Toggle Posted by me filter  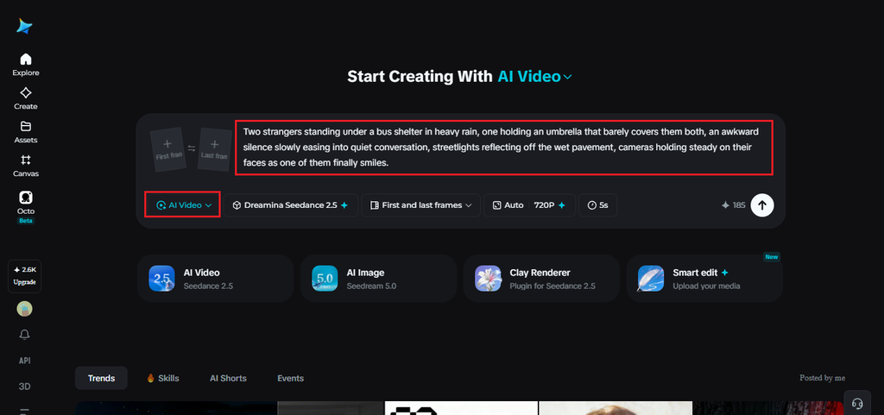coord(822,378)
